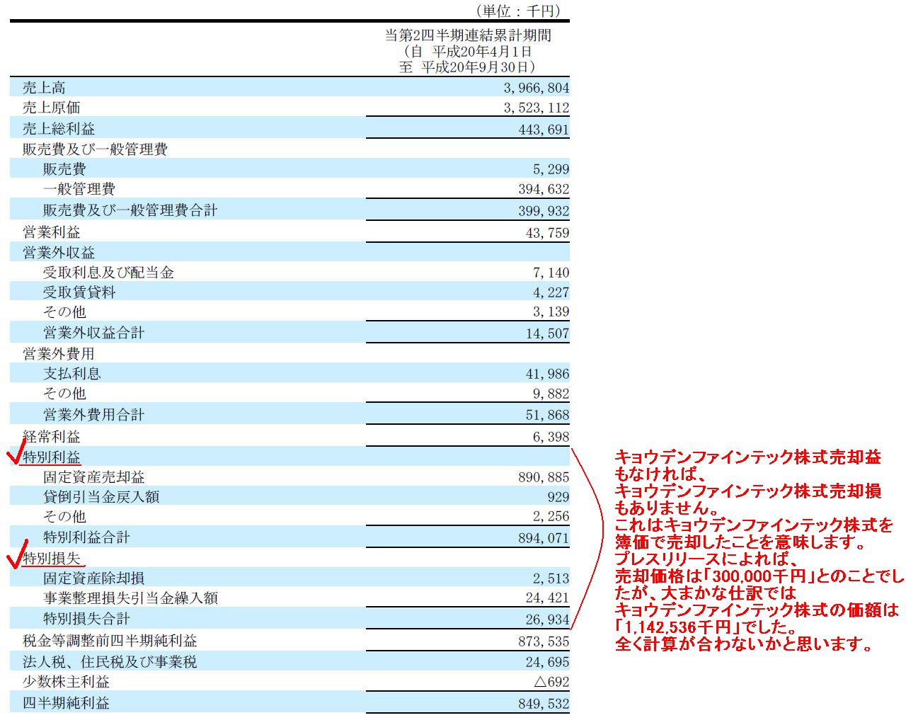Viewport: 906px width, 725px height.
Task: Click the '特別損失' section heading
Action: (x=51, y=559)
